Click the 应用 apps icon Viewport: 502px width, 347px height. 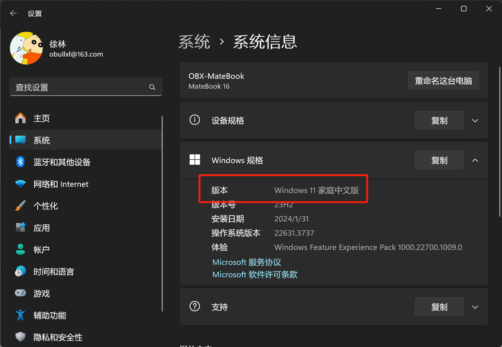[20, 227]
